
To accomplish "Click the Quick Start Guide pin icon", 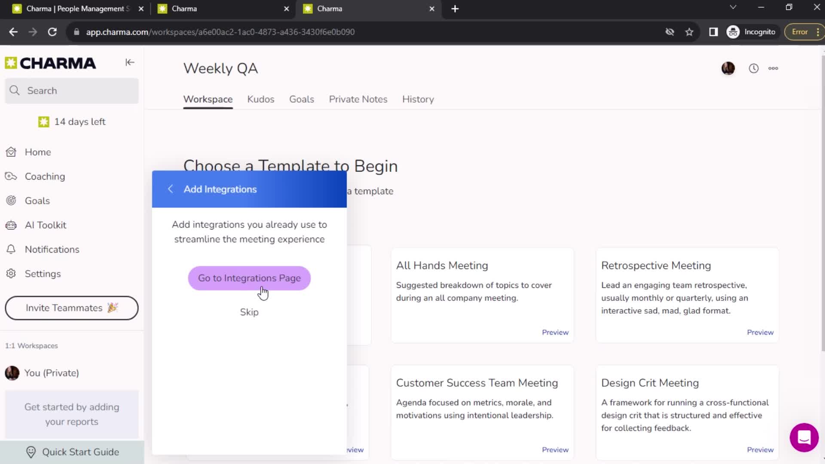I will pos(31,452).
